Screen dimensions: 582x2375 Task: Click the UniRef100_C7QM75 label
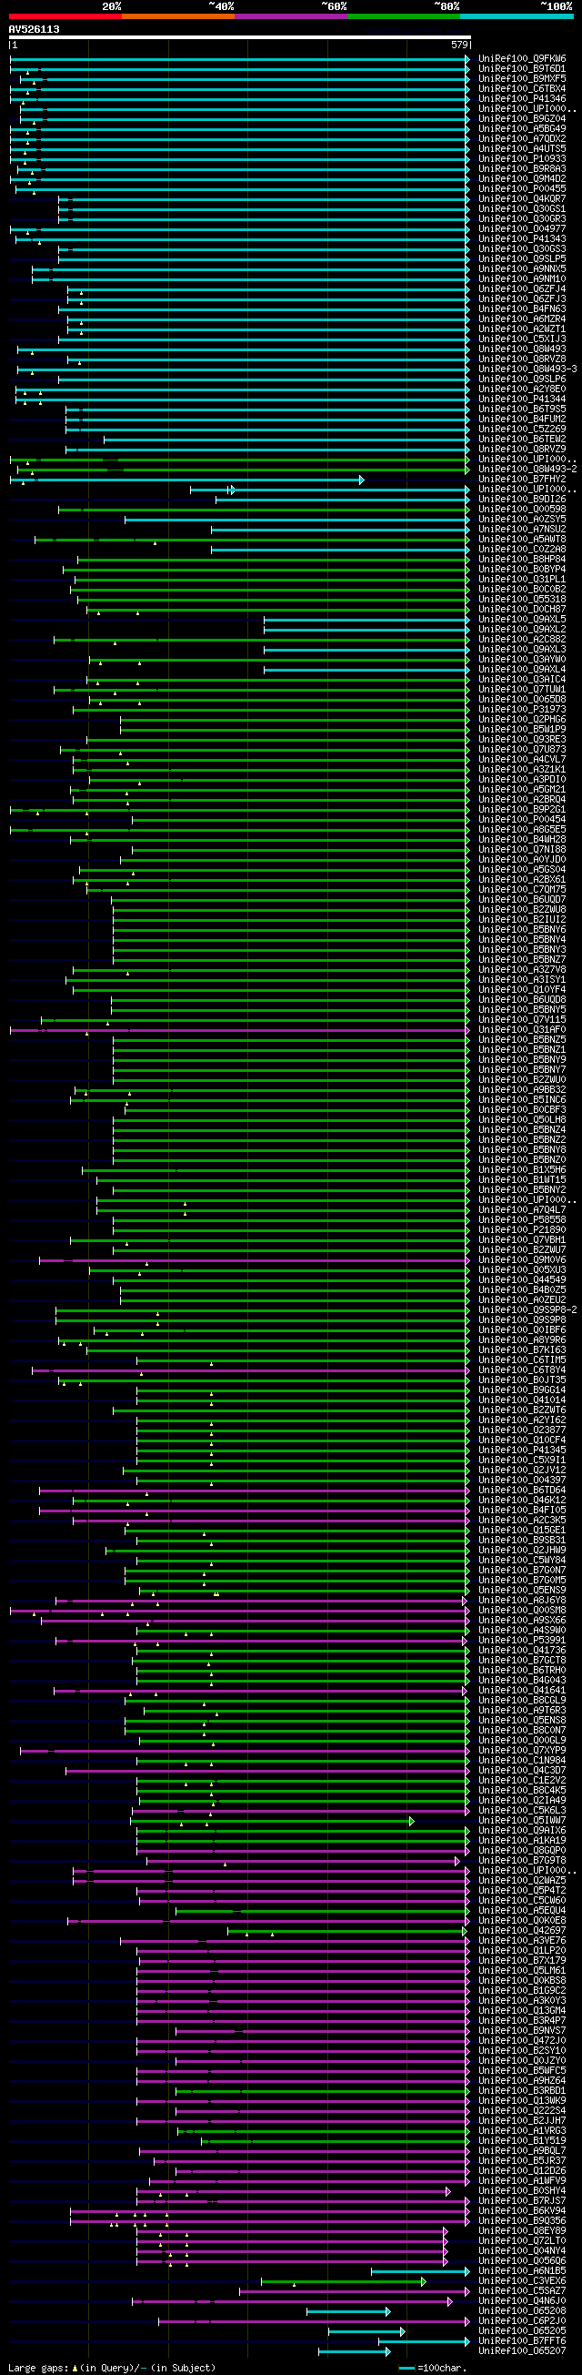point(522,890)
